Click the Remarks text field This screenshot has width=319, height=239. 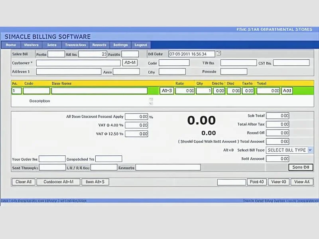(168, 167)
